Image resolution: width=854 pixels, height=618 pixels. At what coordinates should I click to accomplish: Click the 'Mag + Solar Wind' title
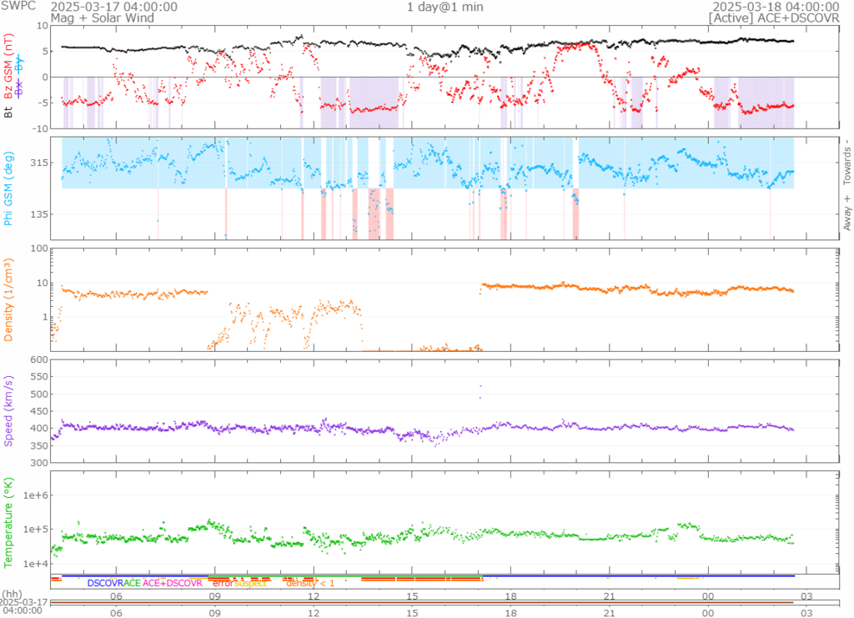point(103,18)
